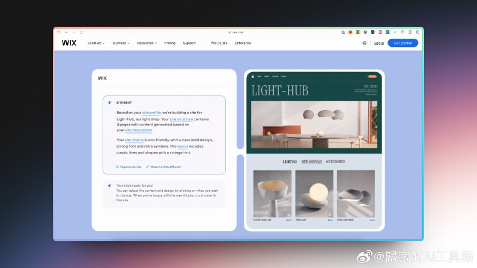477x268 pixels.
Task: Click the Wix logo in the site header
Action: point(69,43)
